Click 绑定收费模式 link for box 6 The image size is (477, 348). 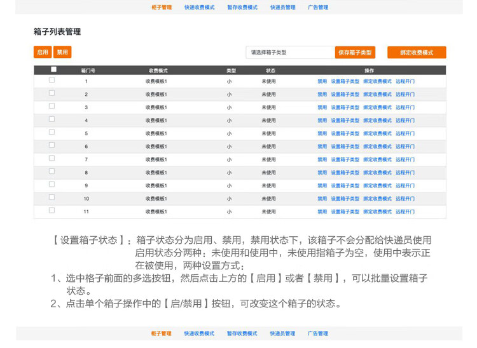377,147
